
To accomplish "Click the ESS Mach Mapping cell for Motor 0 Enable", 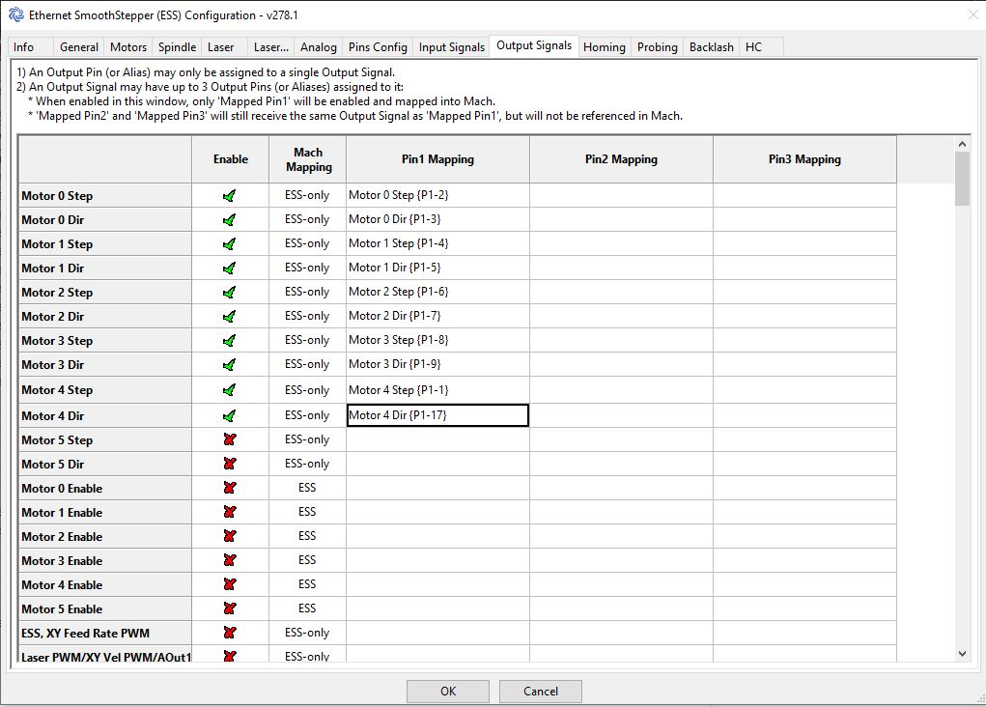I will [x=307, y=488].
